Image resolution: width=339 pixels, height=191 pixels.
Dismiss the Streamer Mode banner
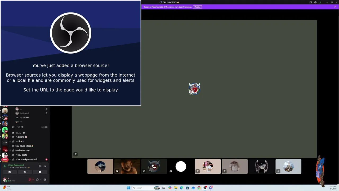(x=335, y=7)
